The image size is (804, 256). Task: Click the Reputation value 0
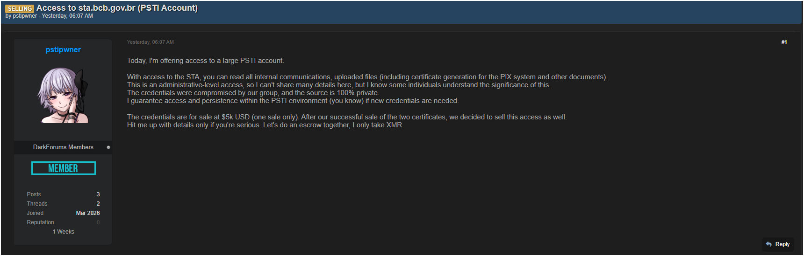click(x=98, y=222)
